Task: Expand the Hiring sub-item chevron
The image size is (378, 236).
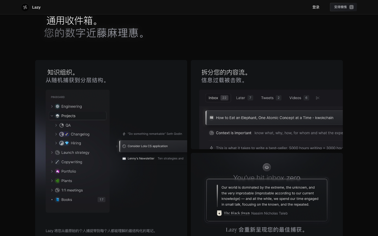Action: coord(56,143)
